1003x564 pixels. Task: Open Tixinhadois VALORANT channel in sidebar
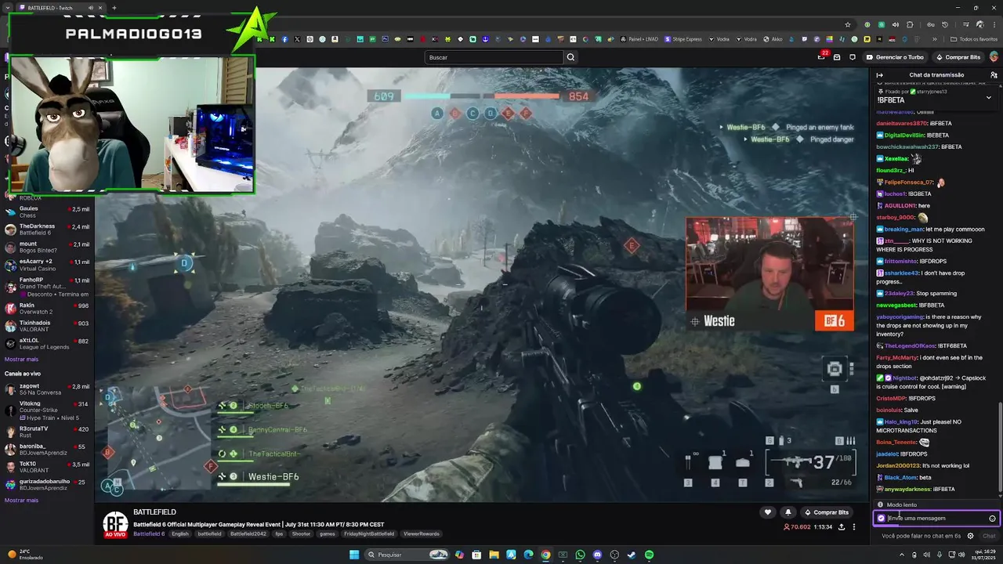click(x=47, y=326)
